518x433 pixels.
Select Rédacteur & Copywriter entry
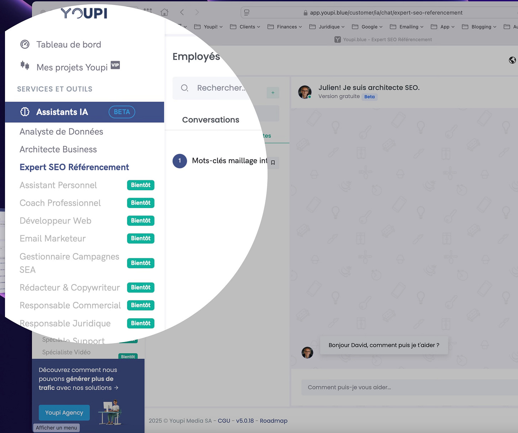pos(70,288)
